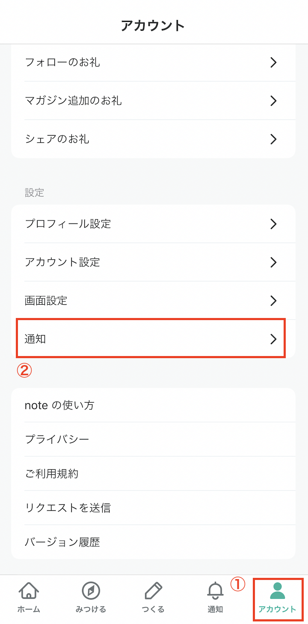Tap the chevron on the 通知 settings row
The width and height of the screenshot is (308, 624).
pos(274,339)
